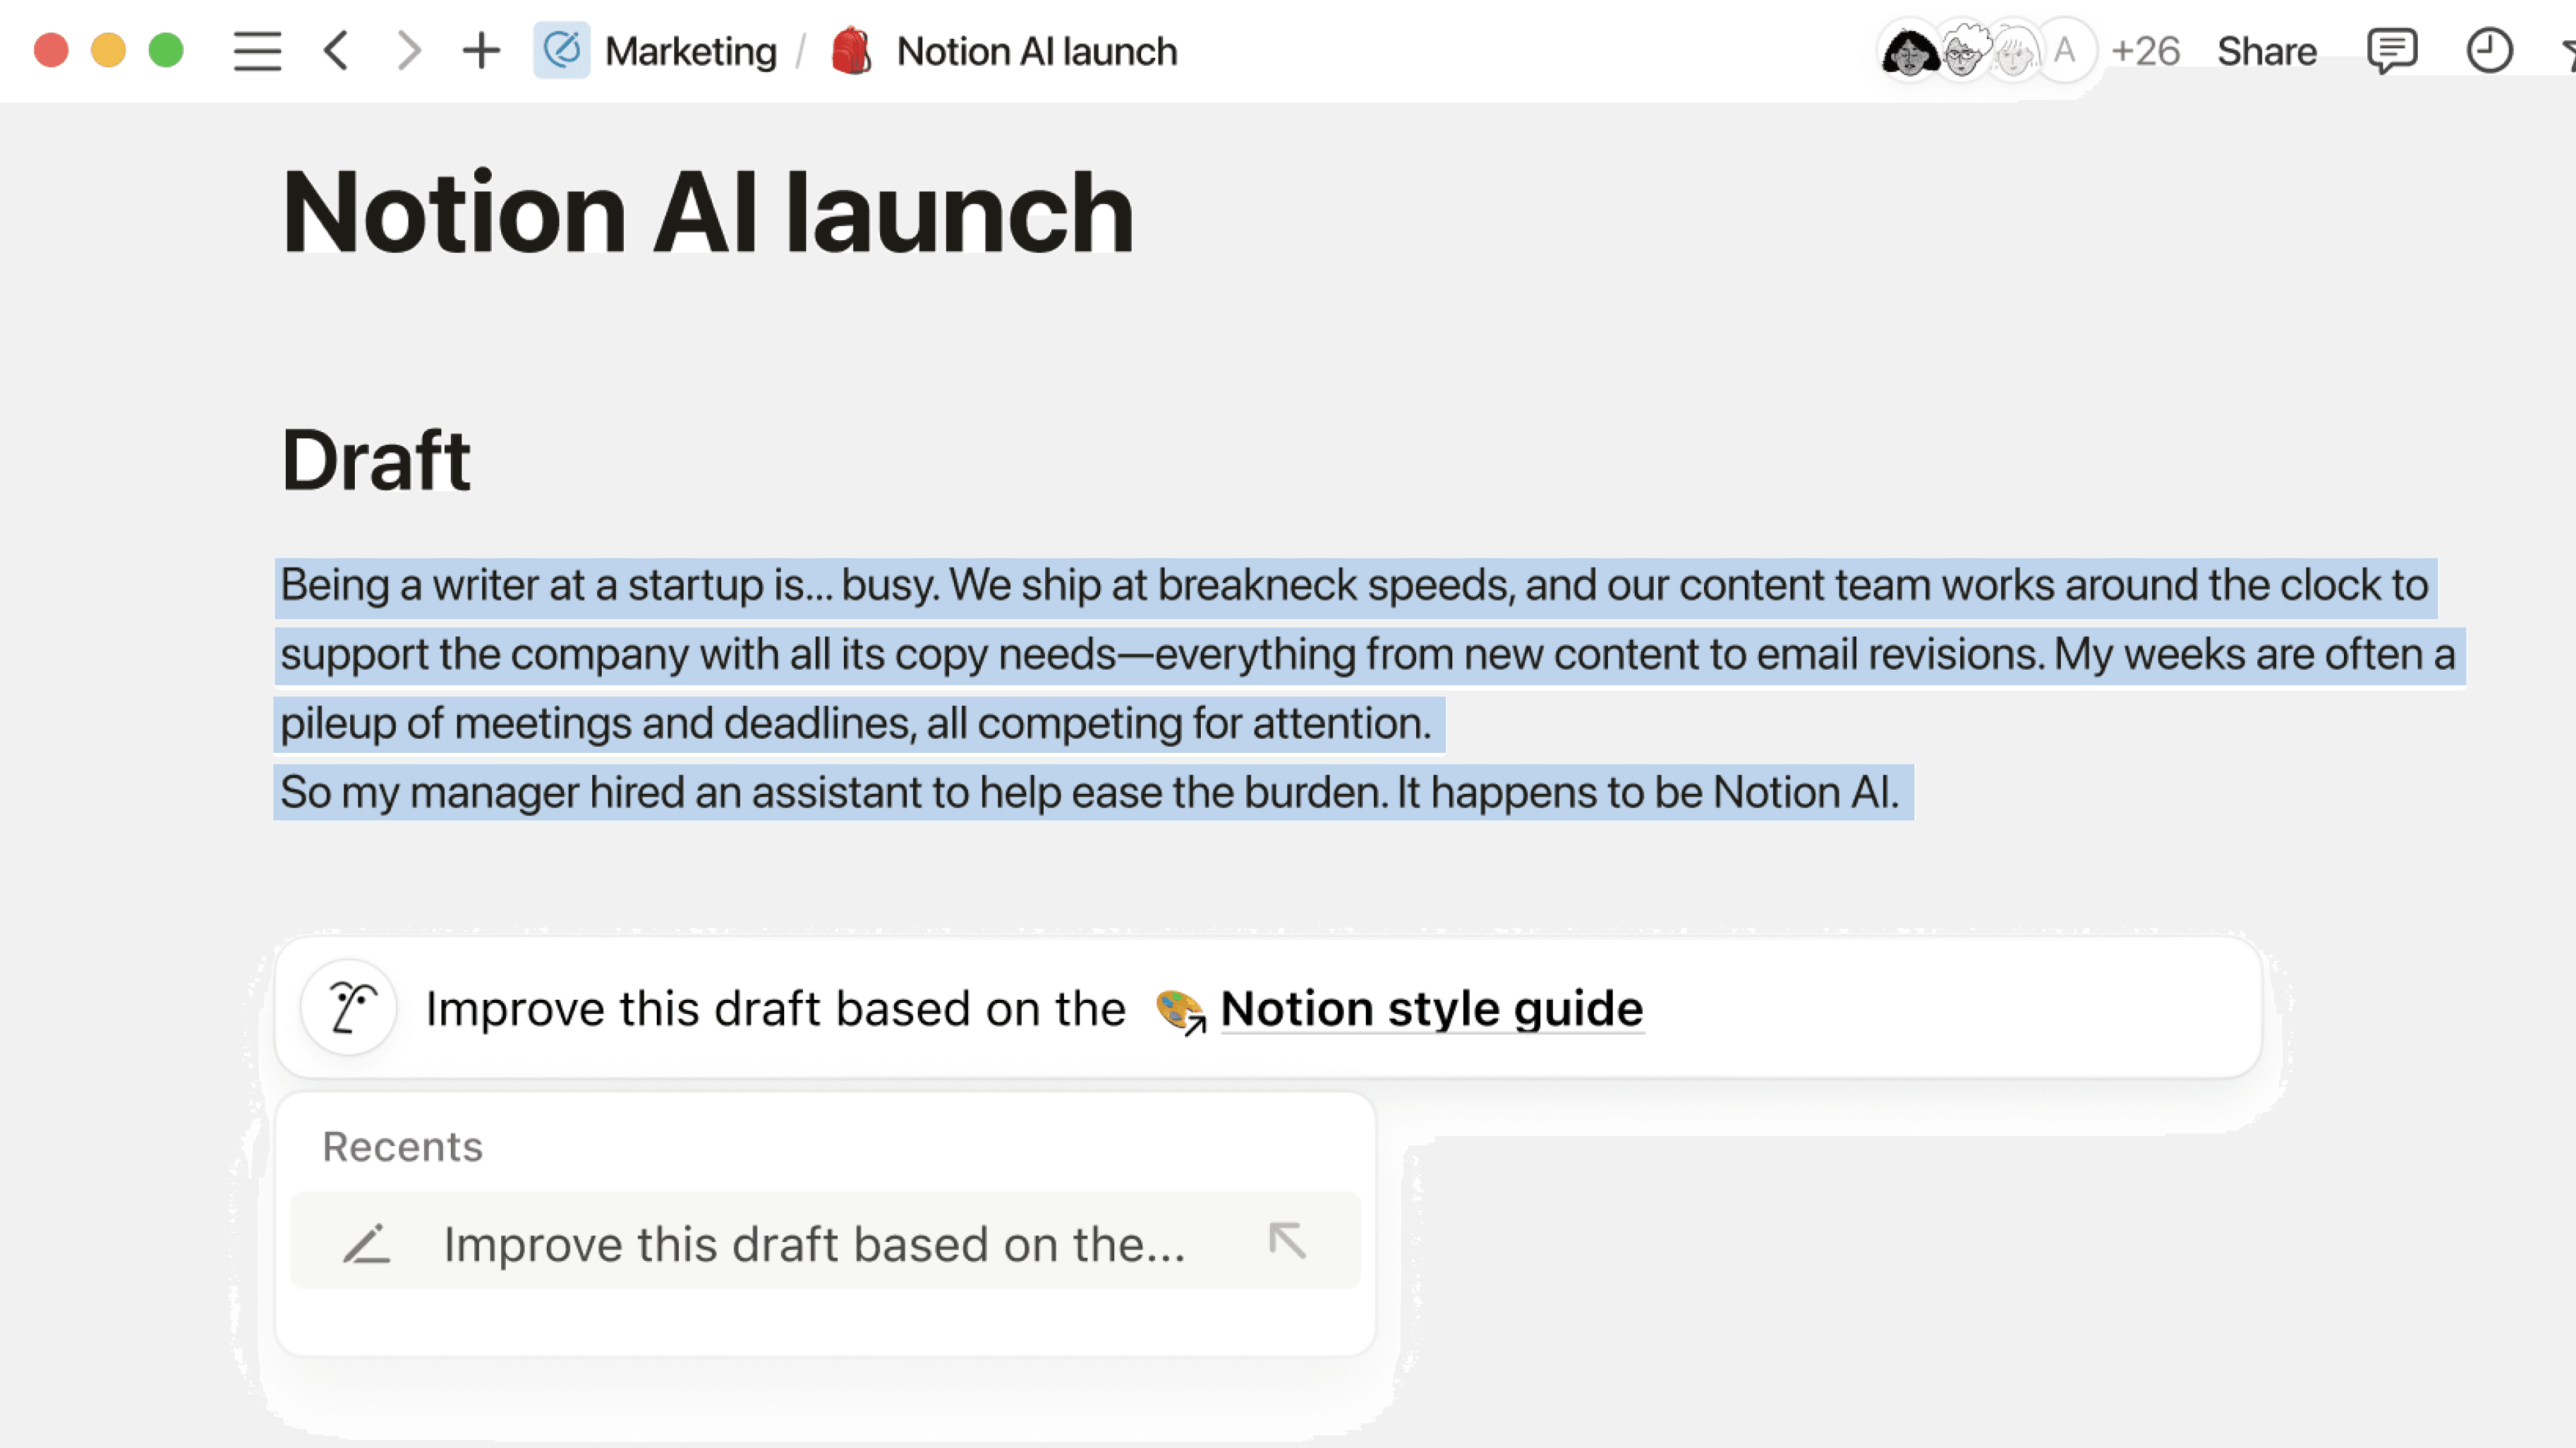Click the red backpack page icon
This screenshot has width=2576, height=1448.
pyautogui.click(x=851, y=51)
